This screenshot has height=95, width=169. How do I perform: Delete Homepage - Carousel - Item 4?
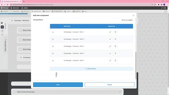115,53
